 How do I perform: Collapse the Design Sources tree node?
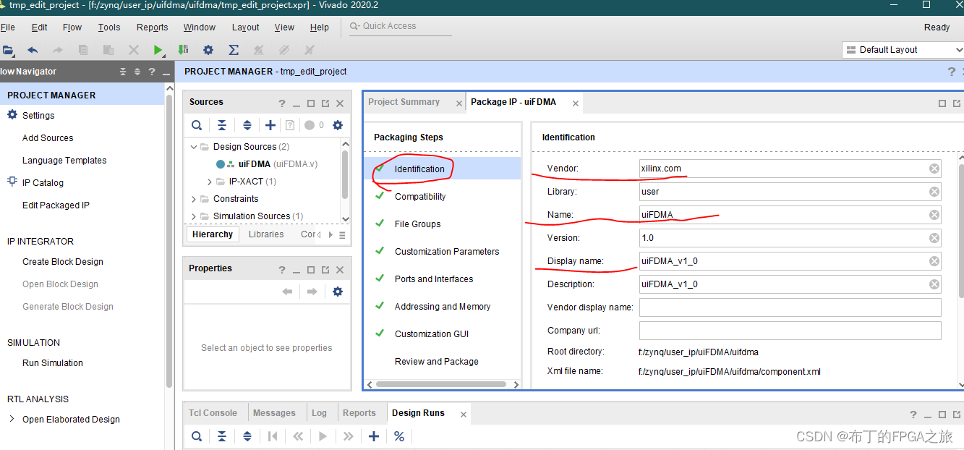194,147
